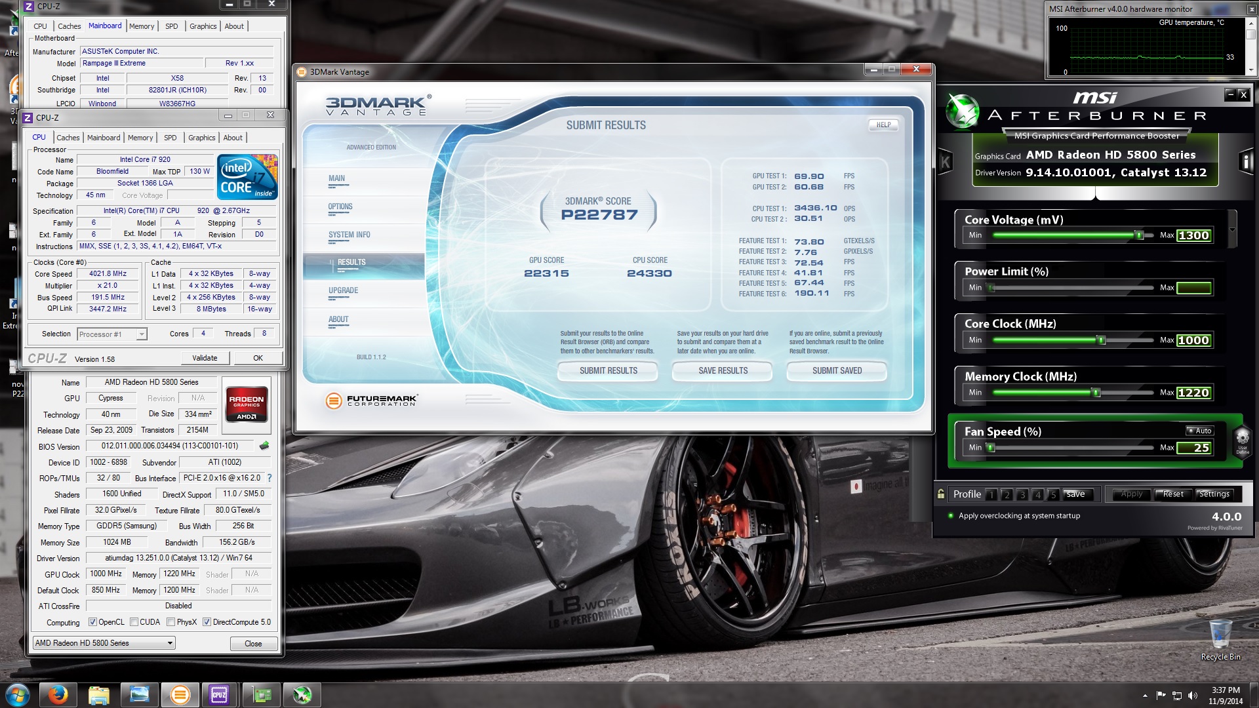Click the Memory Clock max value field
Image resolution: width=1259 pixels, height=708 pixels.
click(1193, 393)
